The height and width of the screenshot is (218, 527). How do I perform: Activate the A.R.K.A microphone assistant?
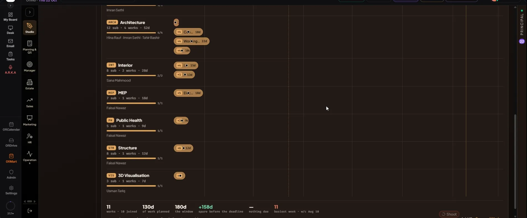(11, 70)
